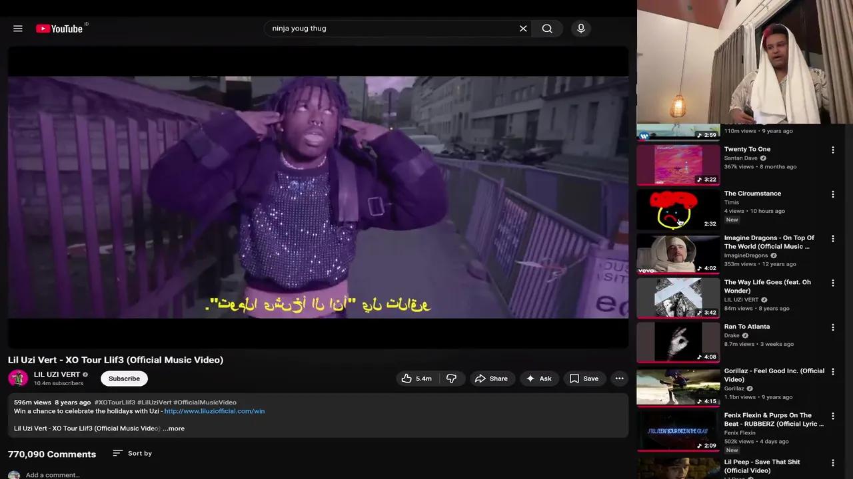The height and width of the screenshot is (479, 853).
Task: Dislike the video with thumbs down
Action: click(x=451, y=379)
